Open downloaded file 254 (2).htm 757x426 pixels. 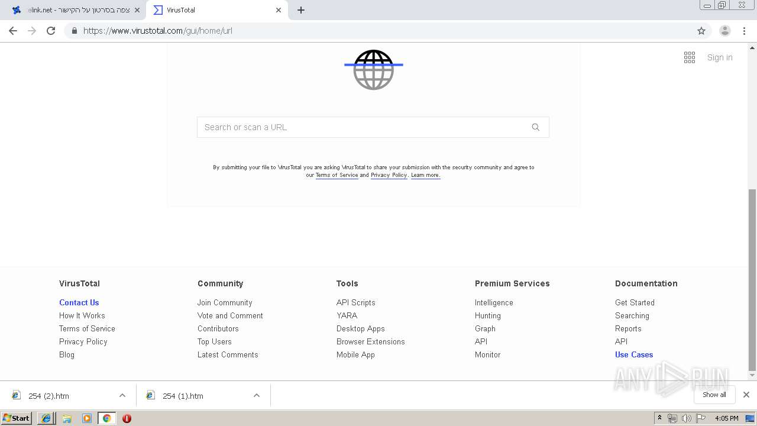[x=48, y=396]
